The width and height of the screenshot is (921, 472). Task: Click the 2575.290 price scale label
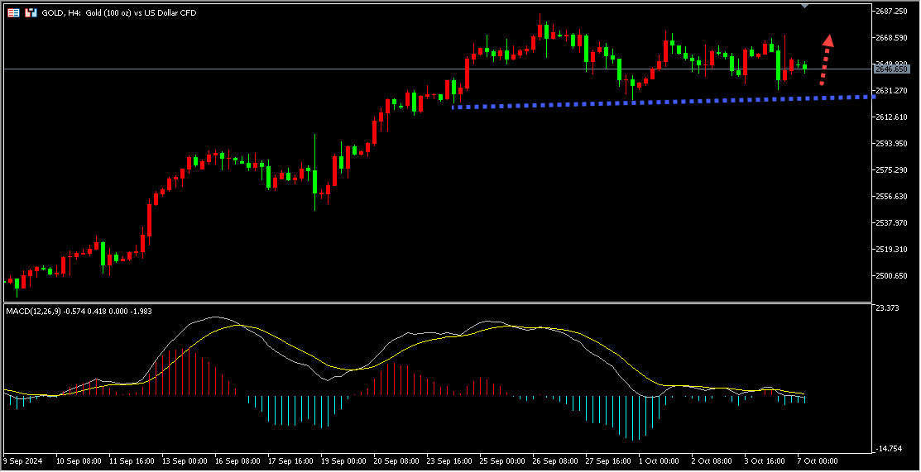click(x=893, y=169)
